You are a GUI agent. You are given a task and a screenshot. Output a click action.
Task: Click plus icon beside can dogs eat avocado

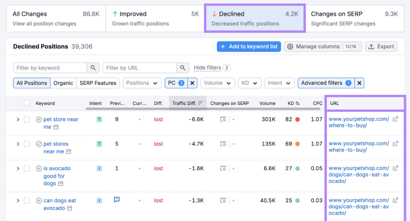(39, 200)
